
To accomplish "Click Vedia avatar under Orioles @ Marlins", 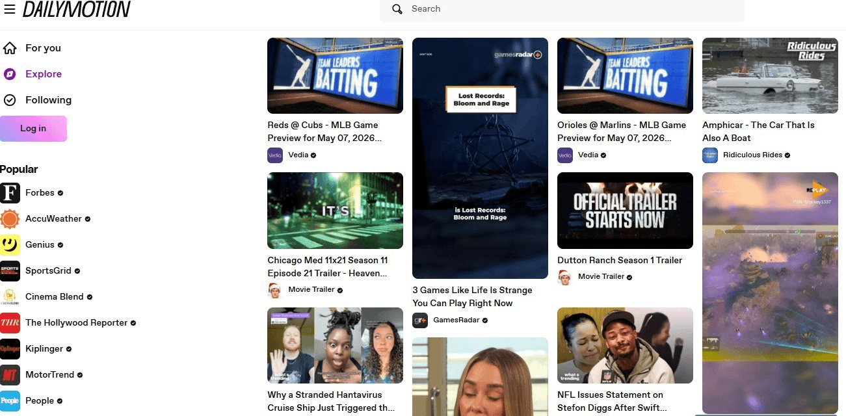I will tap(565, 155).
